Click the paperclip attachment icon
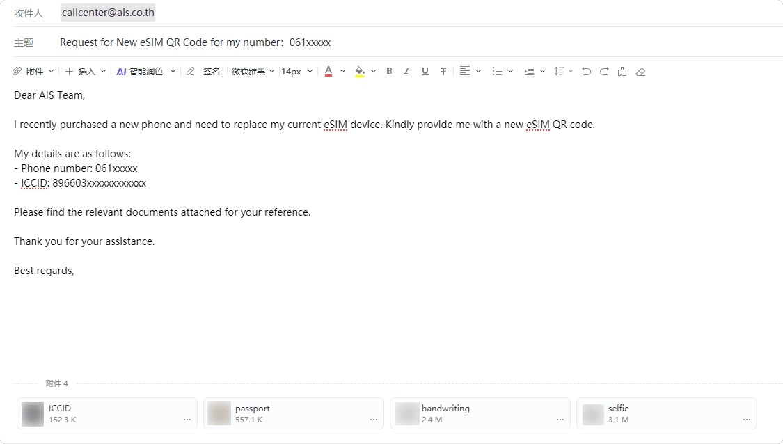This screenshot has width=783, height=444. pyautogui.click(x=17, y=71)
